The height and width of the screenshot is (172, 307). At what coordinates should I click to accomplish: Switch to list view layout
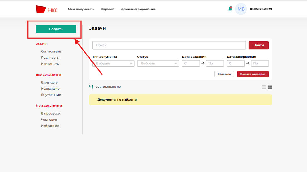point(264,87)
